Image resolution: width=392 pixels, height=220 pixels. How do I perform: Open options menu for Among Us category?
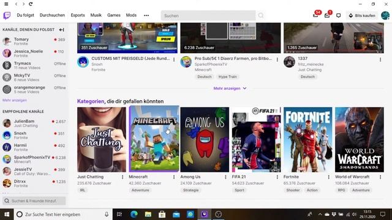[x=226, y=177]
